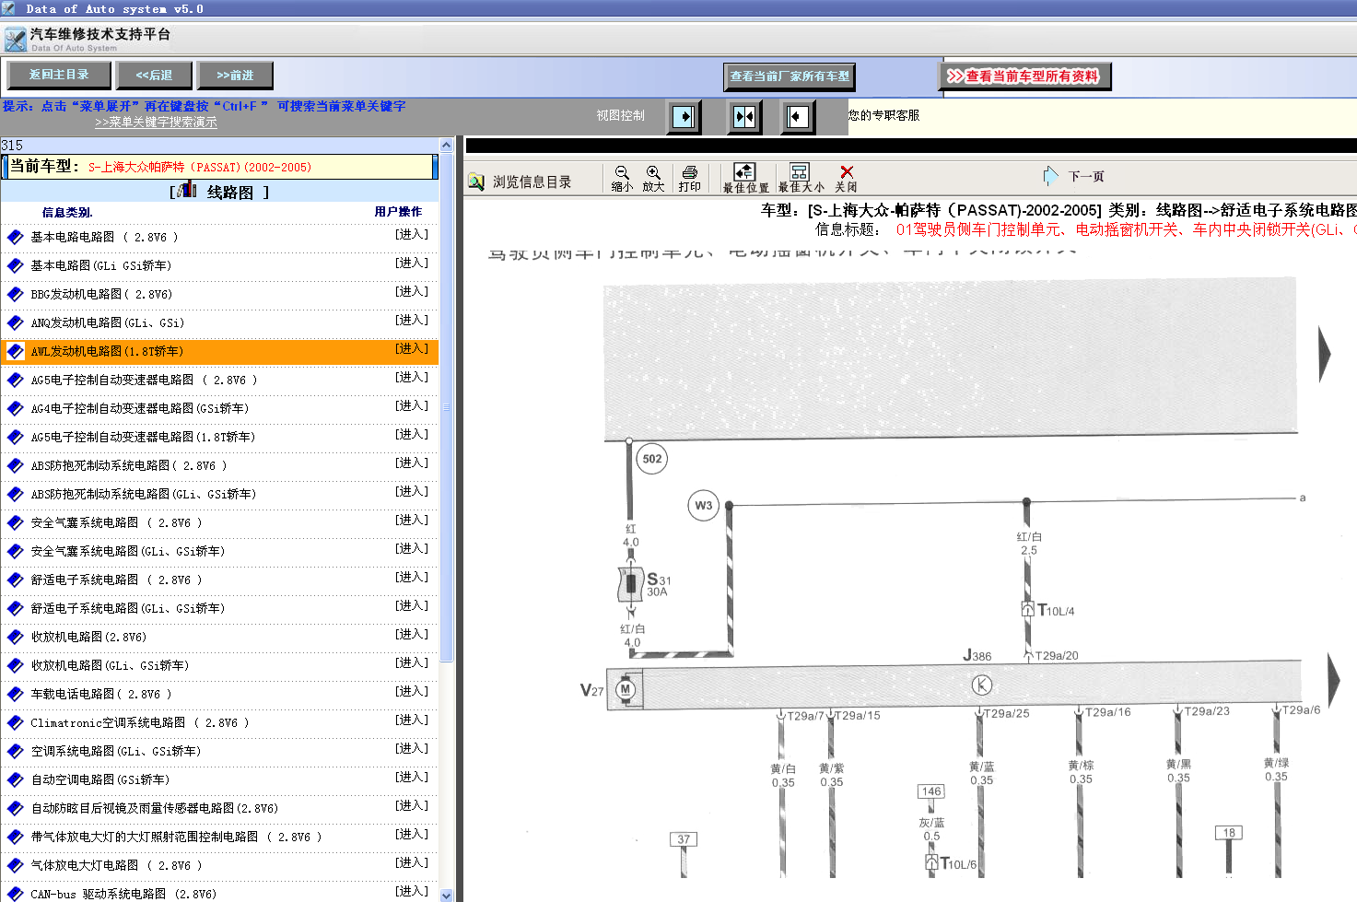Click the left list scrollbar up arrow
This screenshot has height=902, width=1357.
coord(447,145)
